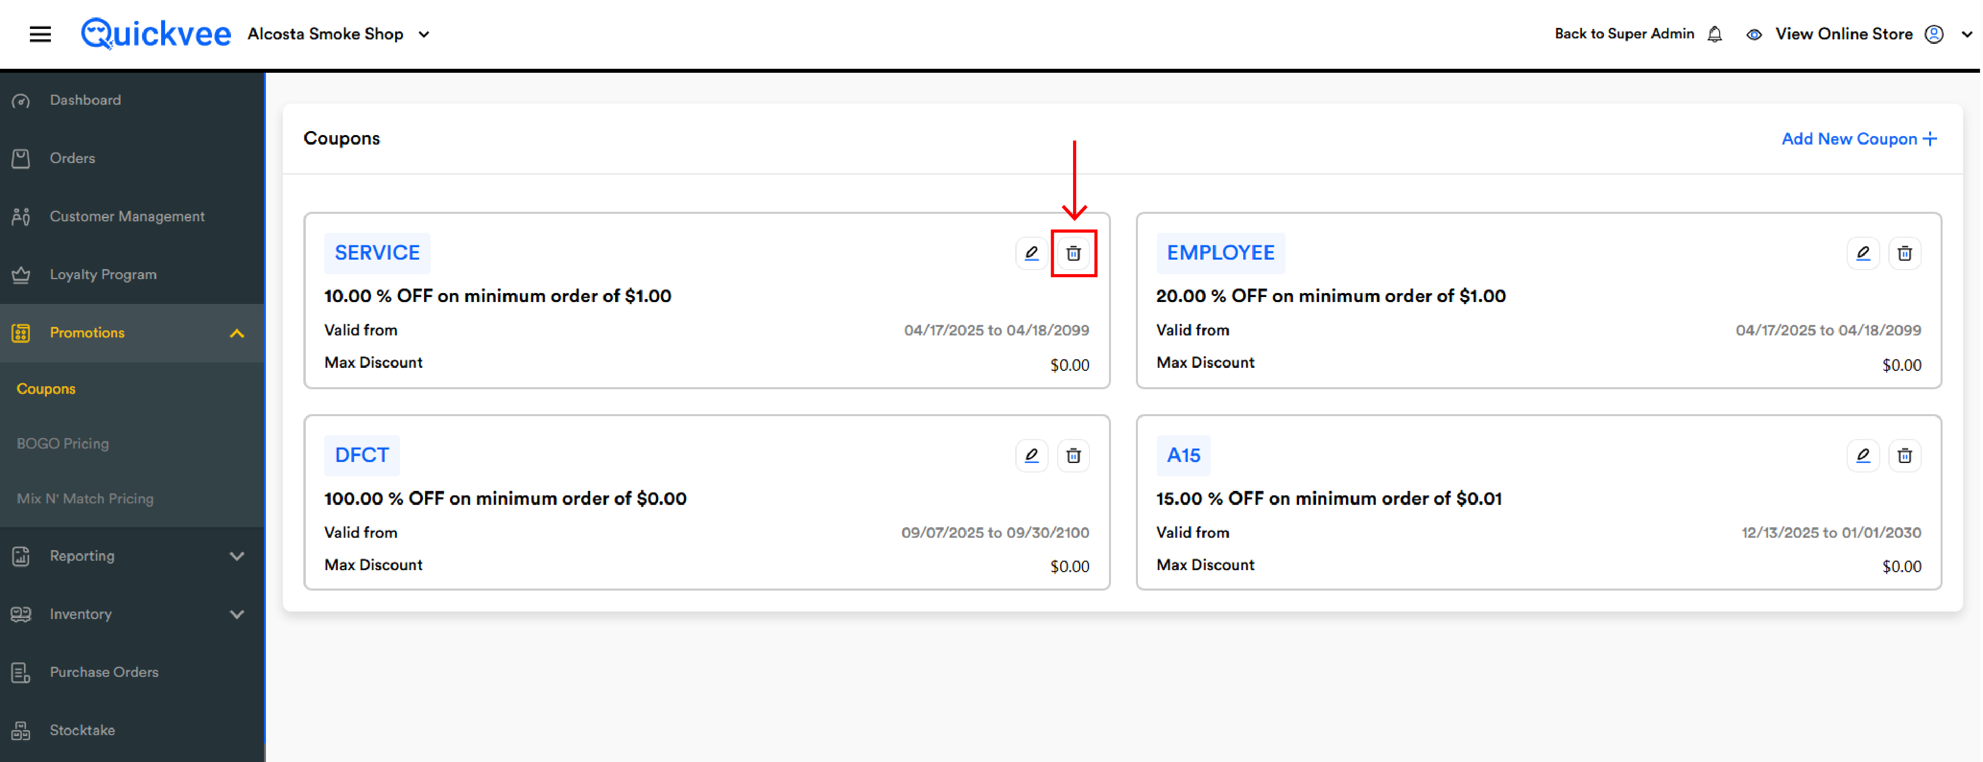Expand the Reporting section chevron
Screen dimensions: 1983x762
tap(237, 556)
